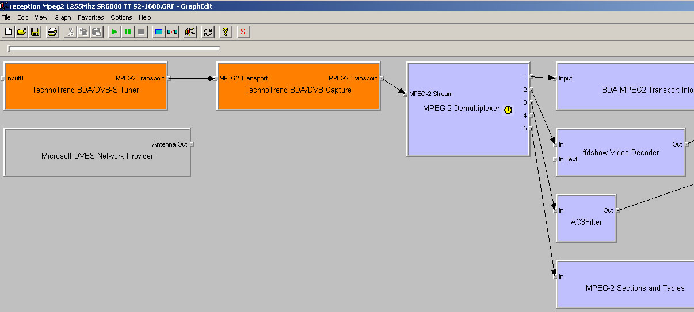Open the Edit menu

click(x=22, y=17)
